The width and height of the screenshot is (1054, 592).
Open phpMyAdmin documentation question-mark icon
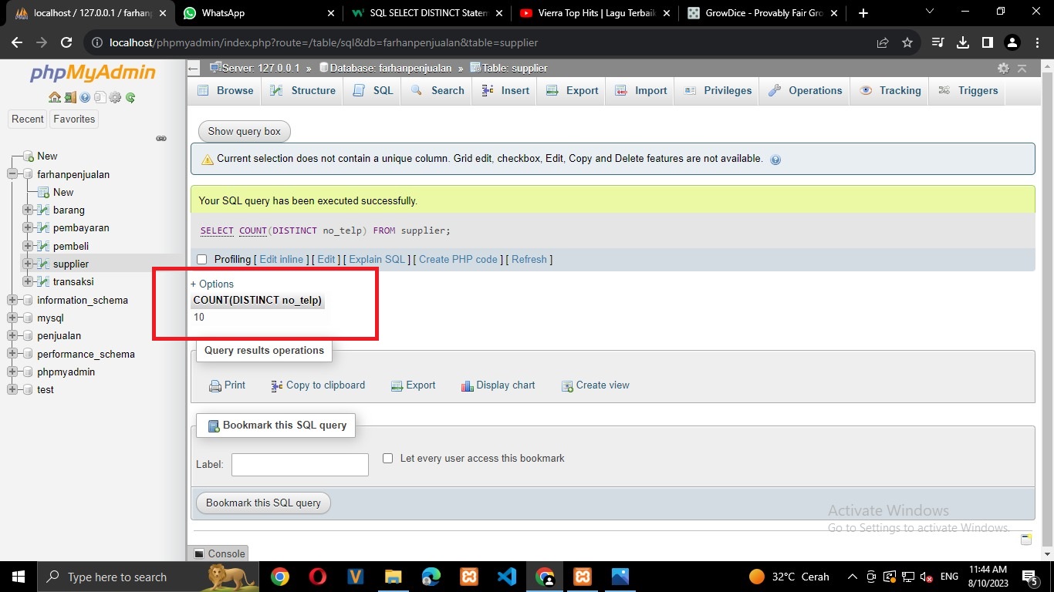(x=85, y=97)
